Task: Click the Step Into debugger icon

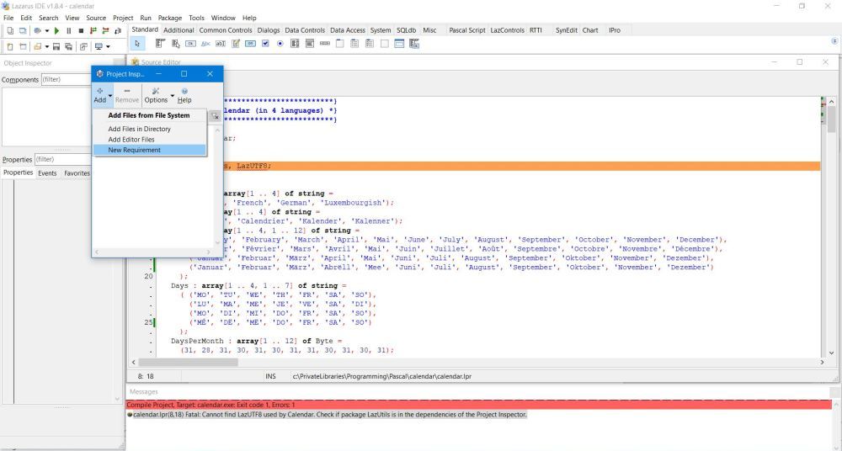Action: tap(93, 30)
